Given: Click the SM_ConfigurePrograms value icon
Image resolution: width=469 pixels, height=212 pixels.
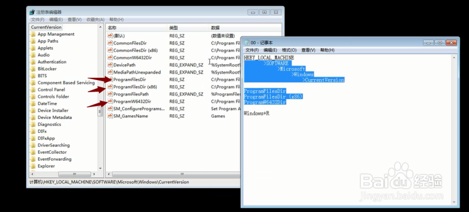Looking at the screenshot, I should 110,109.
